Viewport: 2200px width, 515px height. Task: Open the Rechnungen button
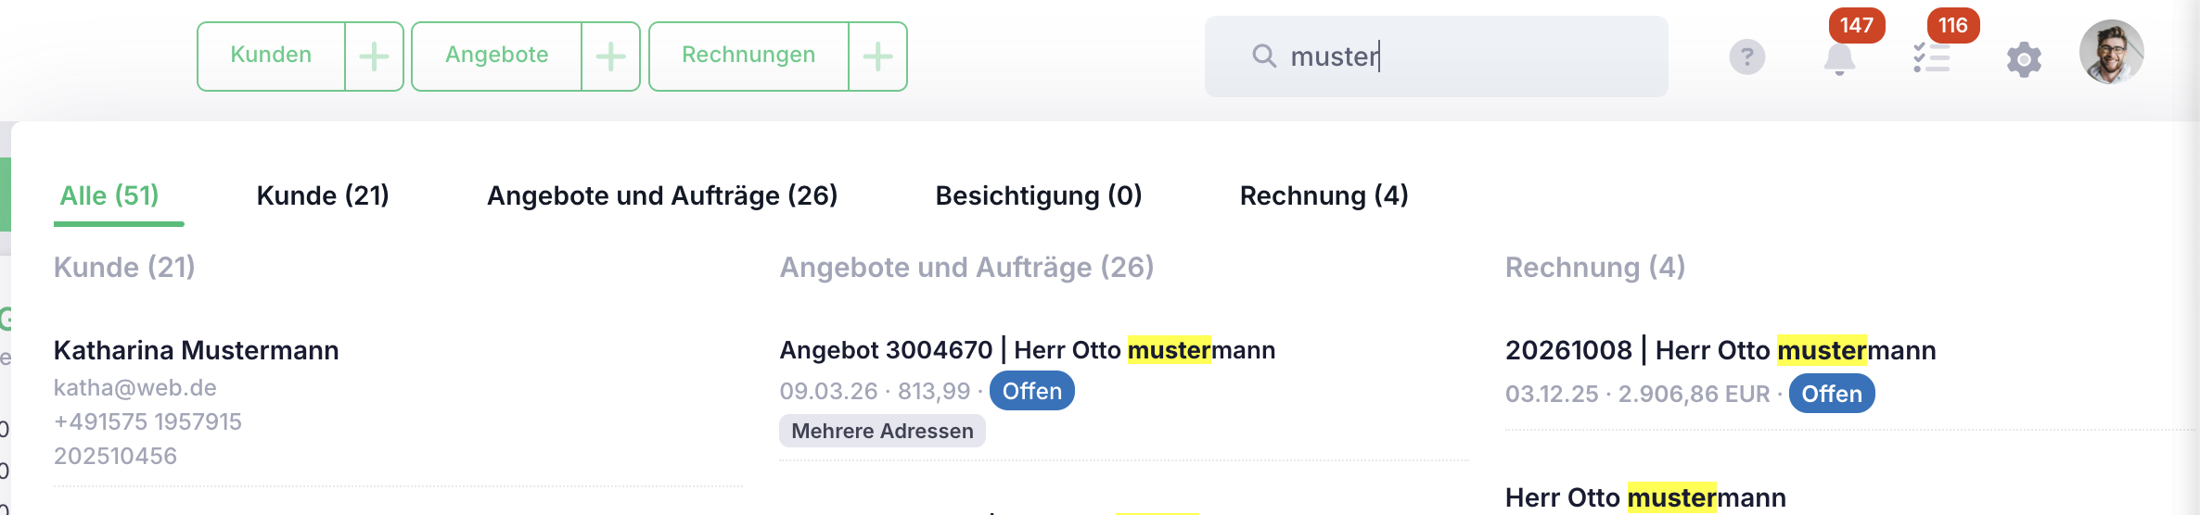click(748, 56)
